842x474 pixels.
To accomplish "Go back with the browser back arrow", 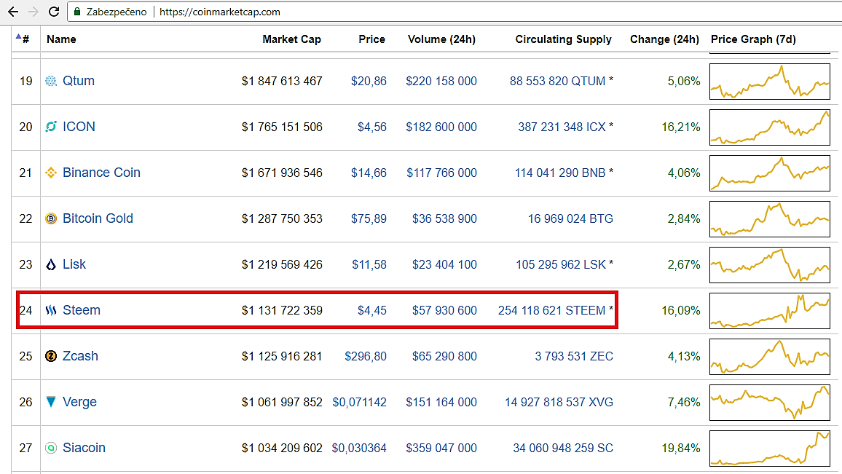I will tap(13, 11).
